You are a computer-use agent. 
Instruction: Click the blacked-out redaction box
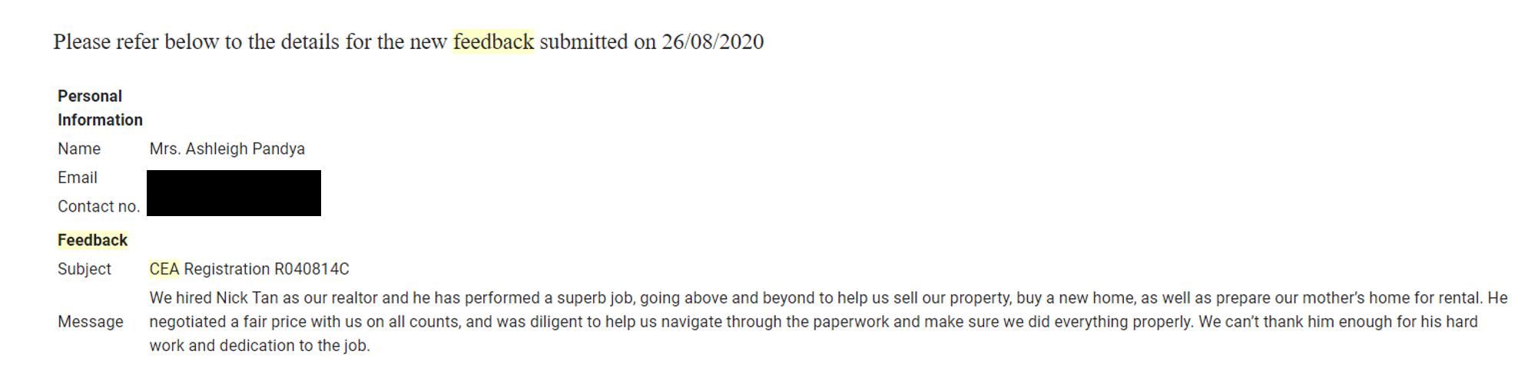pos(234,193)
